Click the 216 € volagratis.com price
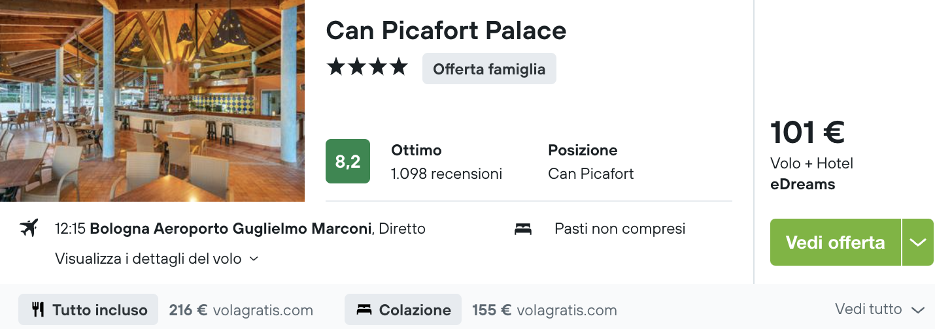The image size is (935, 329). (x=241, y=310)
